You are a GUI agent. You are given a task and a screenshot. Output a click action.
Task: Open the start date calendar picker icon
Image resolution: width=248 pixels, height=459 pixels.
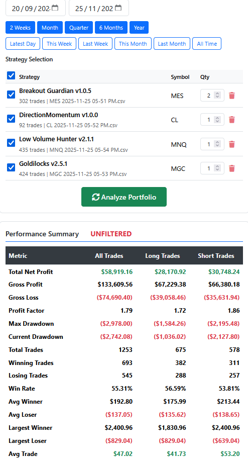point(55,8)
